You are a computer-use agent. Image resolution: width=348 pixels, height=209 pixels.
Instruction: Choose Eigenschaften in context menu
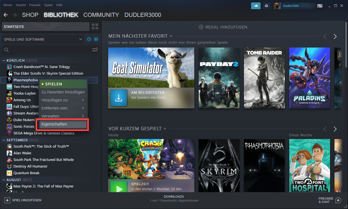click(x=63, y=124)
